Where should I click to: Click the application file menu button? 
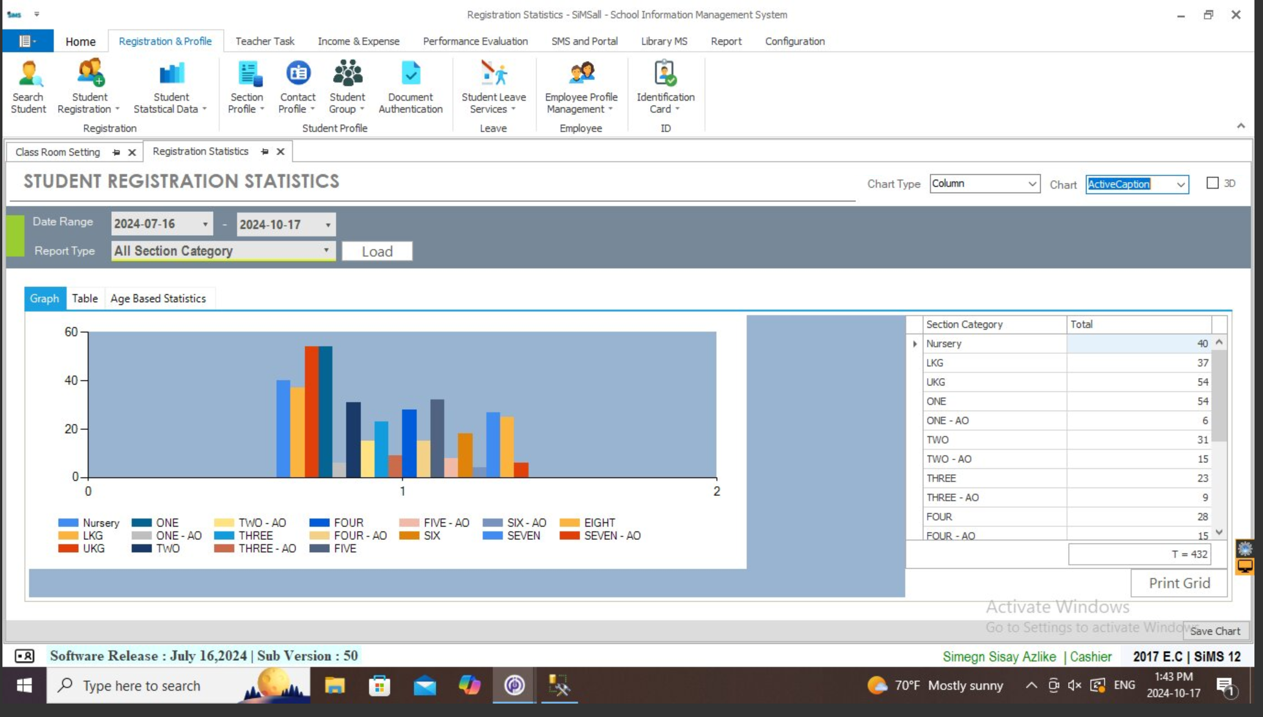point(27,41)
